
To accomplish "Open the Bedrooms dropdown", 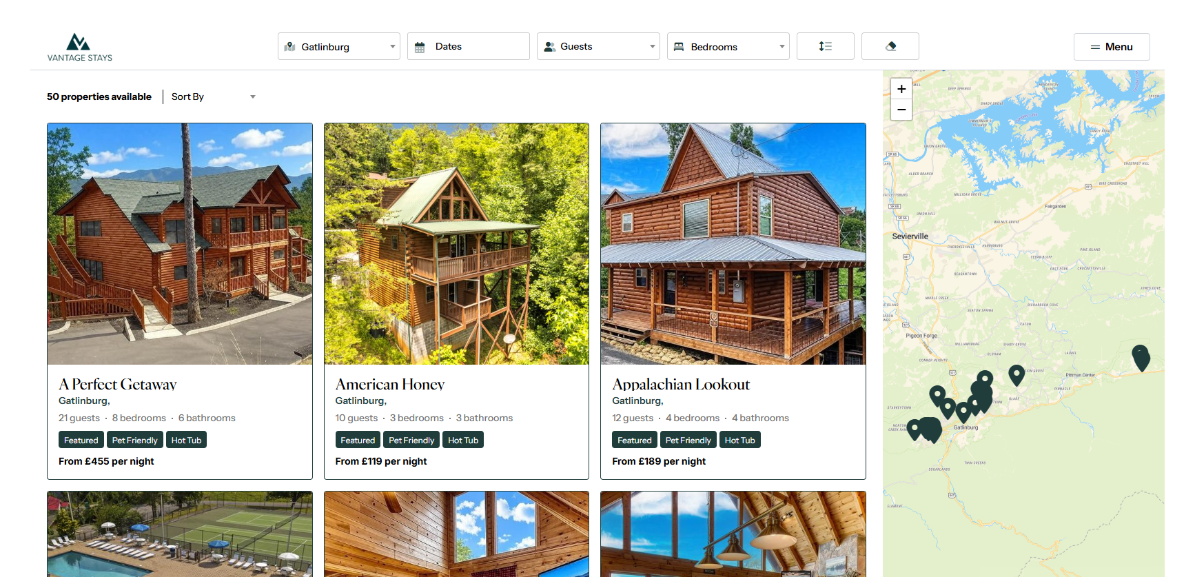I will click(x=728, y=46).
